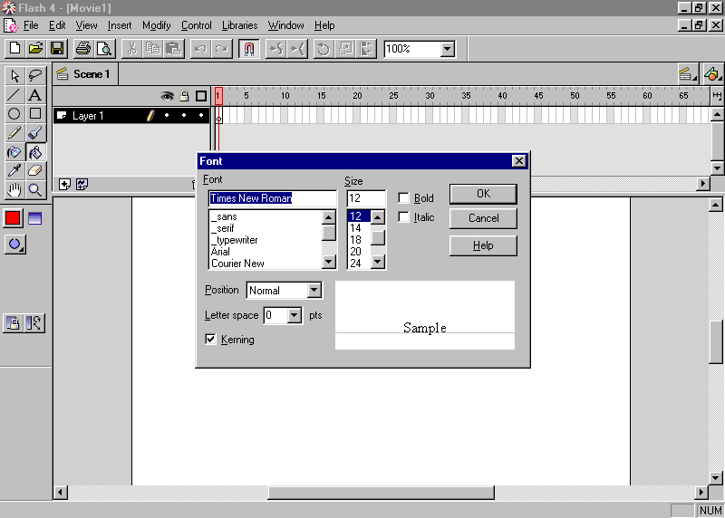
Task: Click down arrow in font list scrollbar
Action: pos(328,262)
